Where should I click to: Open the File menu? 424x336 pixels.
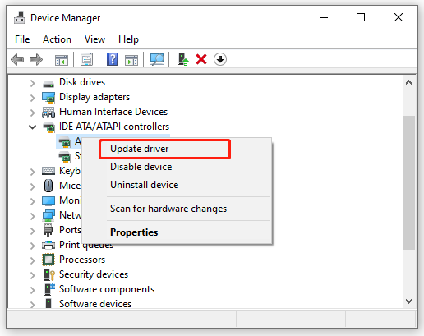pyautogui.click(x=22, y=39)
